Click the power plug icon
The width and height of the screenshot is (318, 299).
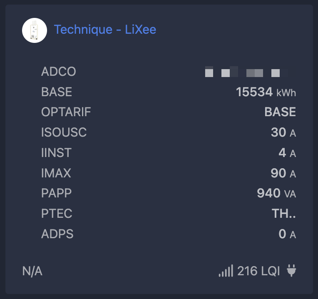click(x=291, y=272)
